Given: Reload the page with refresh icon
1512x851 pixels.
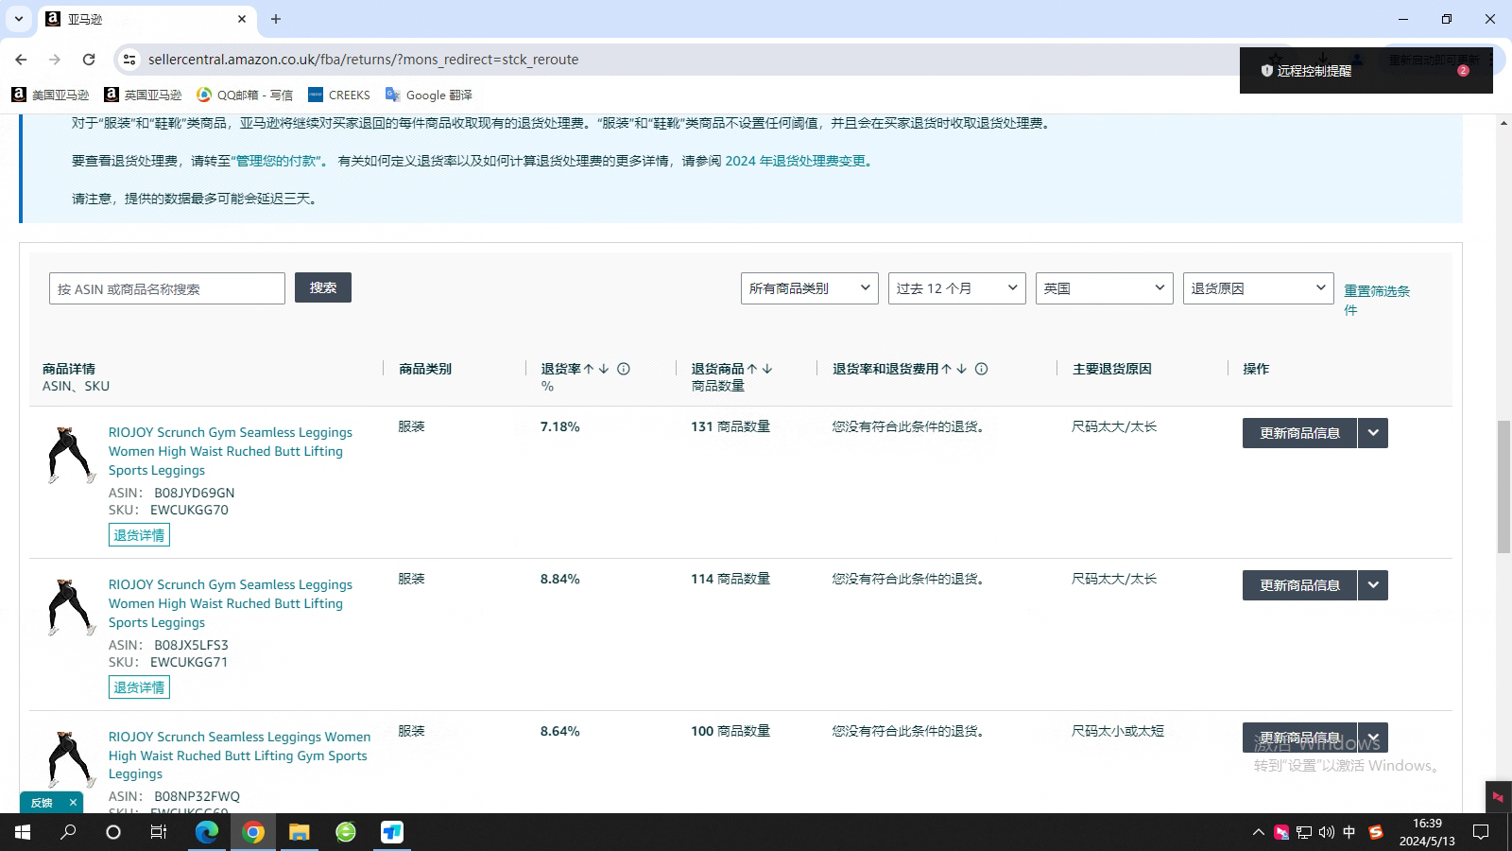Looking at the screenshot, I should [x=89, y=60].
